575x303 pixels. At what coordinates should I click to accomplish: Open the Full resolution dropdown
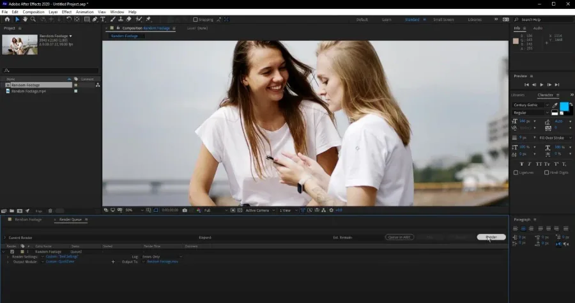[x=216, y=210]
